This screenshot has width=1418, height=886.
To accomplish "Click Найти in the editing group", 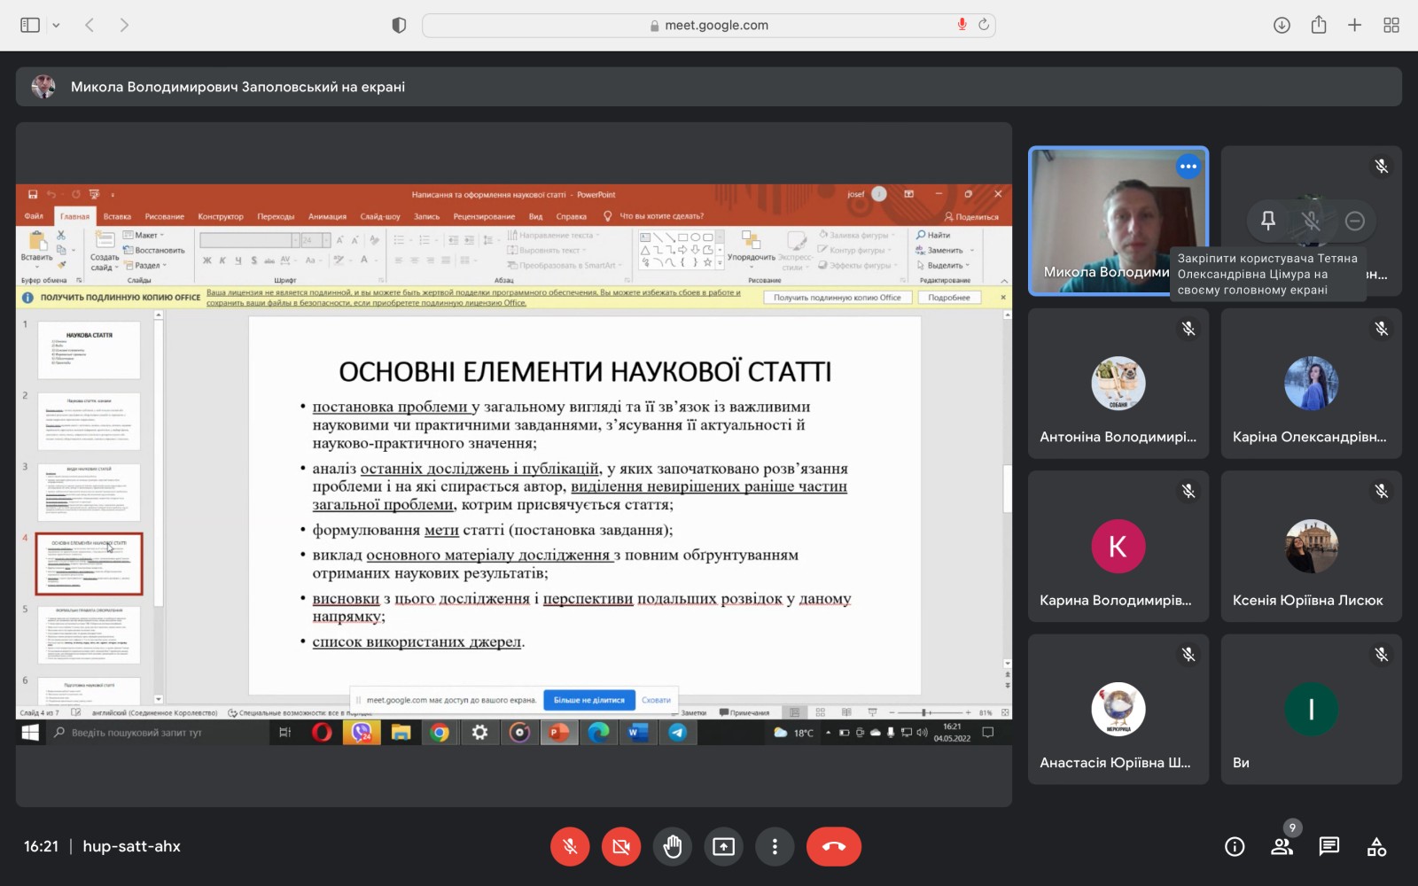I will (x=933, y=235).
